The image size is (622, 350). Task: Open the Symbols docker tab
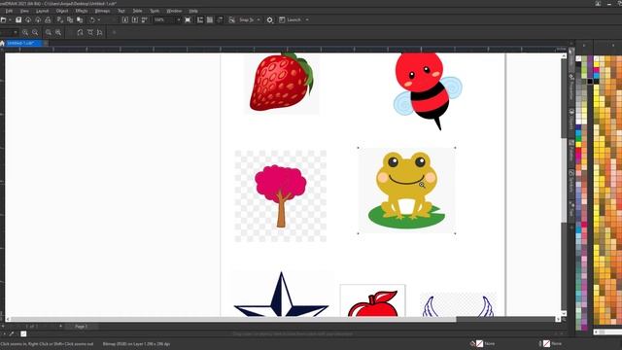point(571,182)
